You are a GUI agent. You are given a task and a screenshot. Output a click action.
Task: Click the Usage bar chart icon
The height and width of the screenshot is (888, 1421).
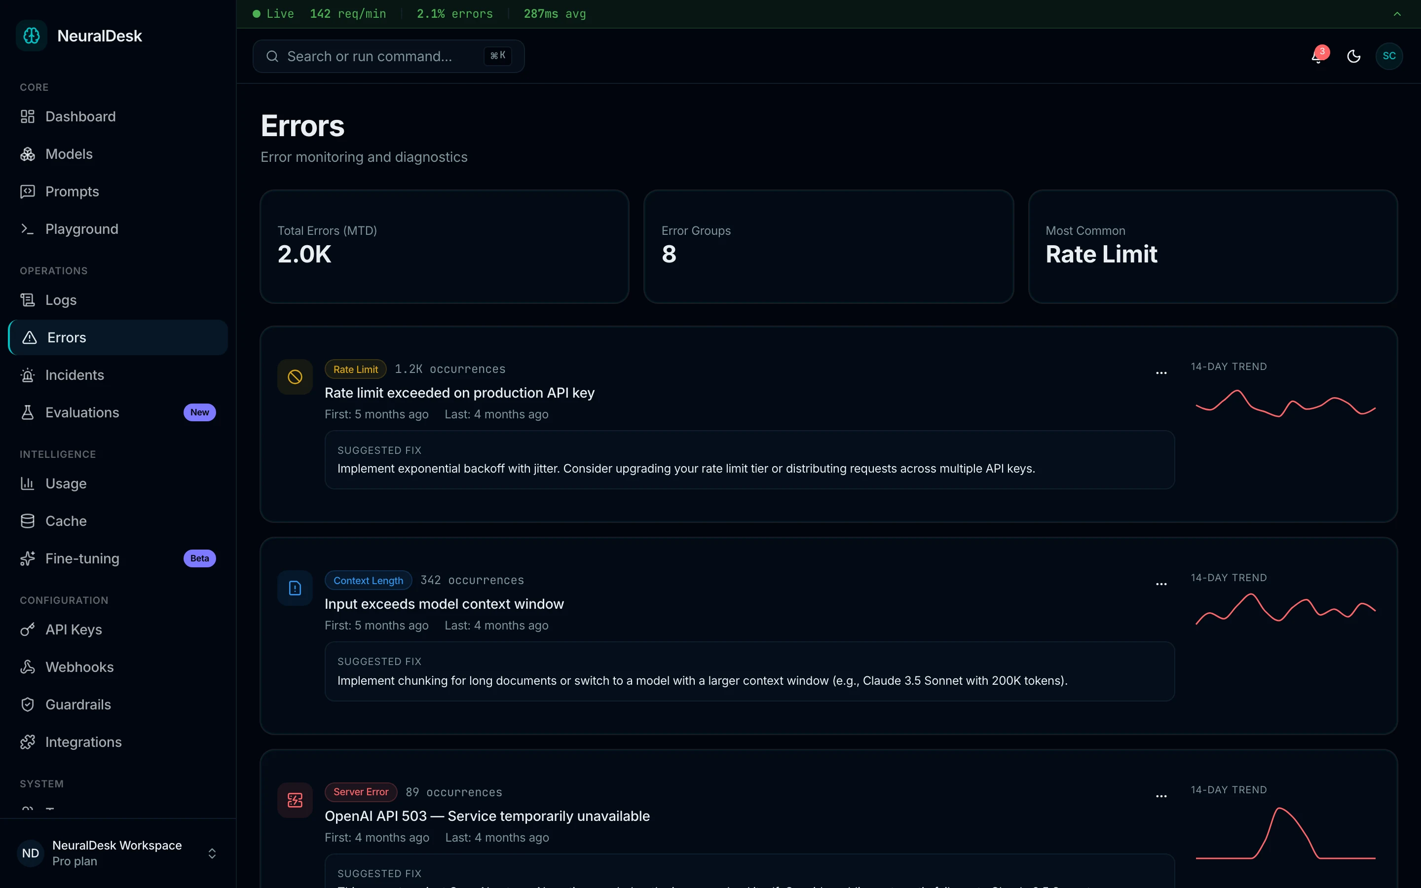[28, 483]
